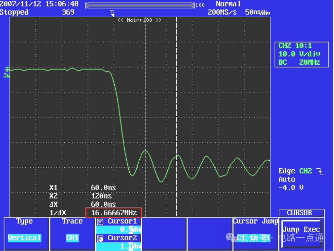Click the second dashed vertical cursor line
The height and width of the screenshot is (251, 334).
176,116
